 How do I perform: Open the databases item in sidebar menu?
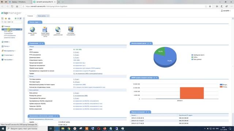[x=8, y=32]
